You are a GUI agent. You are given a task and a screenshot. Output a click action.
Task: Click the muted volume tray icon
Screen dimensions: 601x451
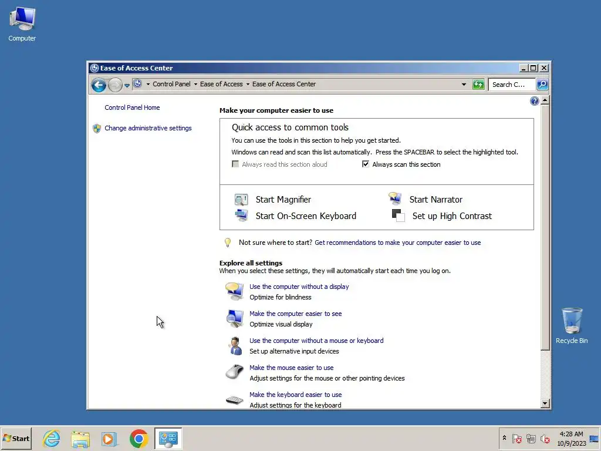click(x=545, y=438)
